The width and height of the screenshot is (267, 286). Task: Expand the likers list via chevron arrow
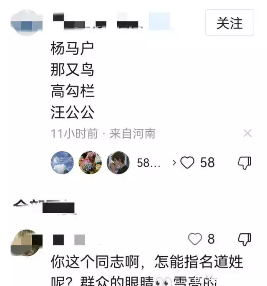coord(174,162)
